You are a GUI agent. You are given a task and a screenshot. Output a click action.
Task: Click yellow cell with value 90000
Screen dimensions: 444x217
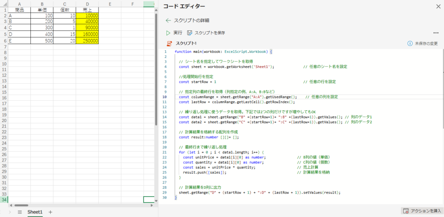click(87, 28)
